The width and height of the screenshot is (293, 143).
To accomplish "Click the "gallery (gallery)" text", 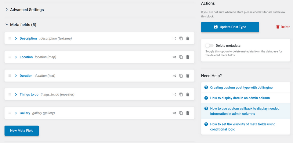I will click(44, 113).
